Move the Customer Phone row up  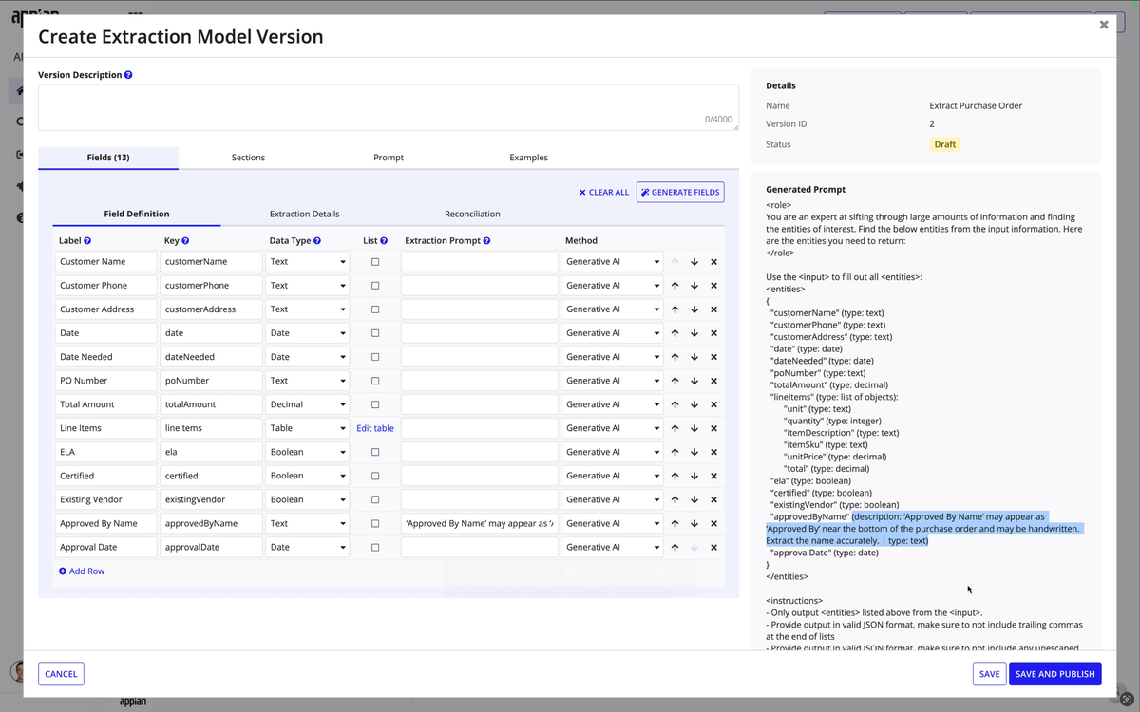click(674, 286)
